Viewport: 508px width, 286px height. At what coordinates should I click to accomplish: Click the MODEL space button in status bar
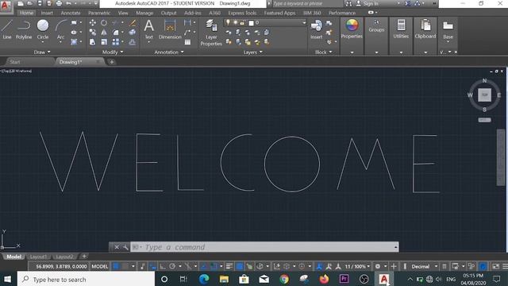tap(99, 267)
